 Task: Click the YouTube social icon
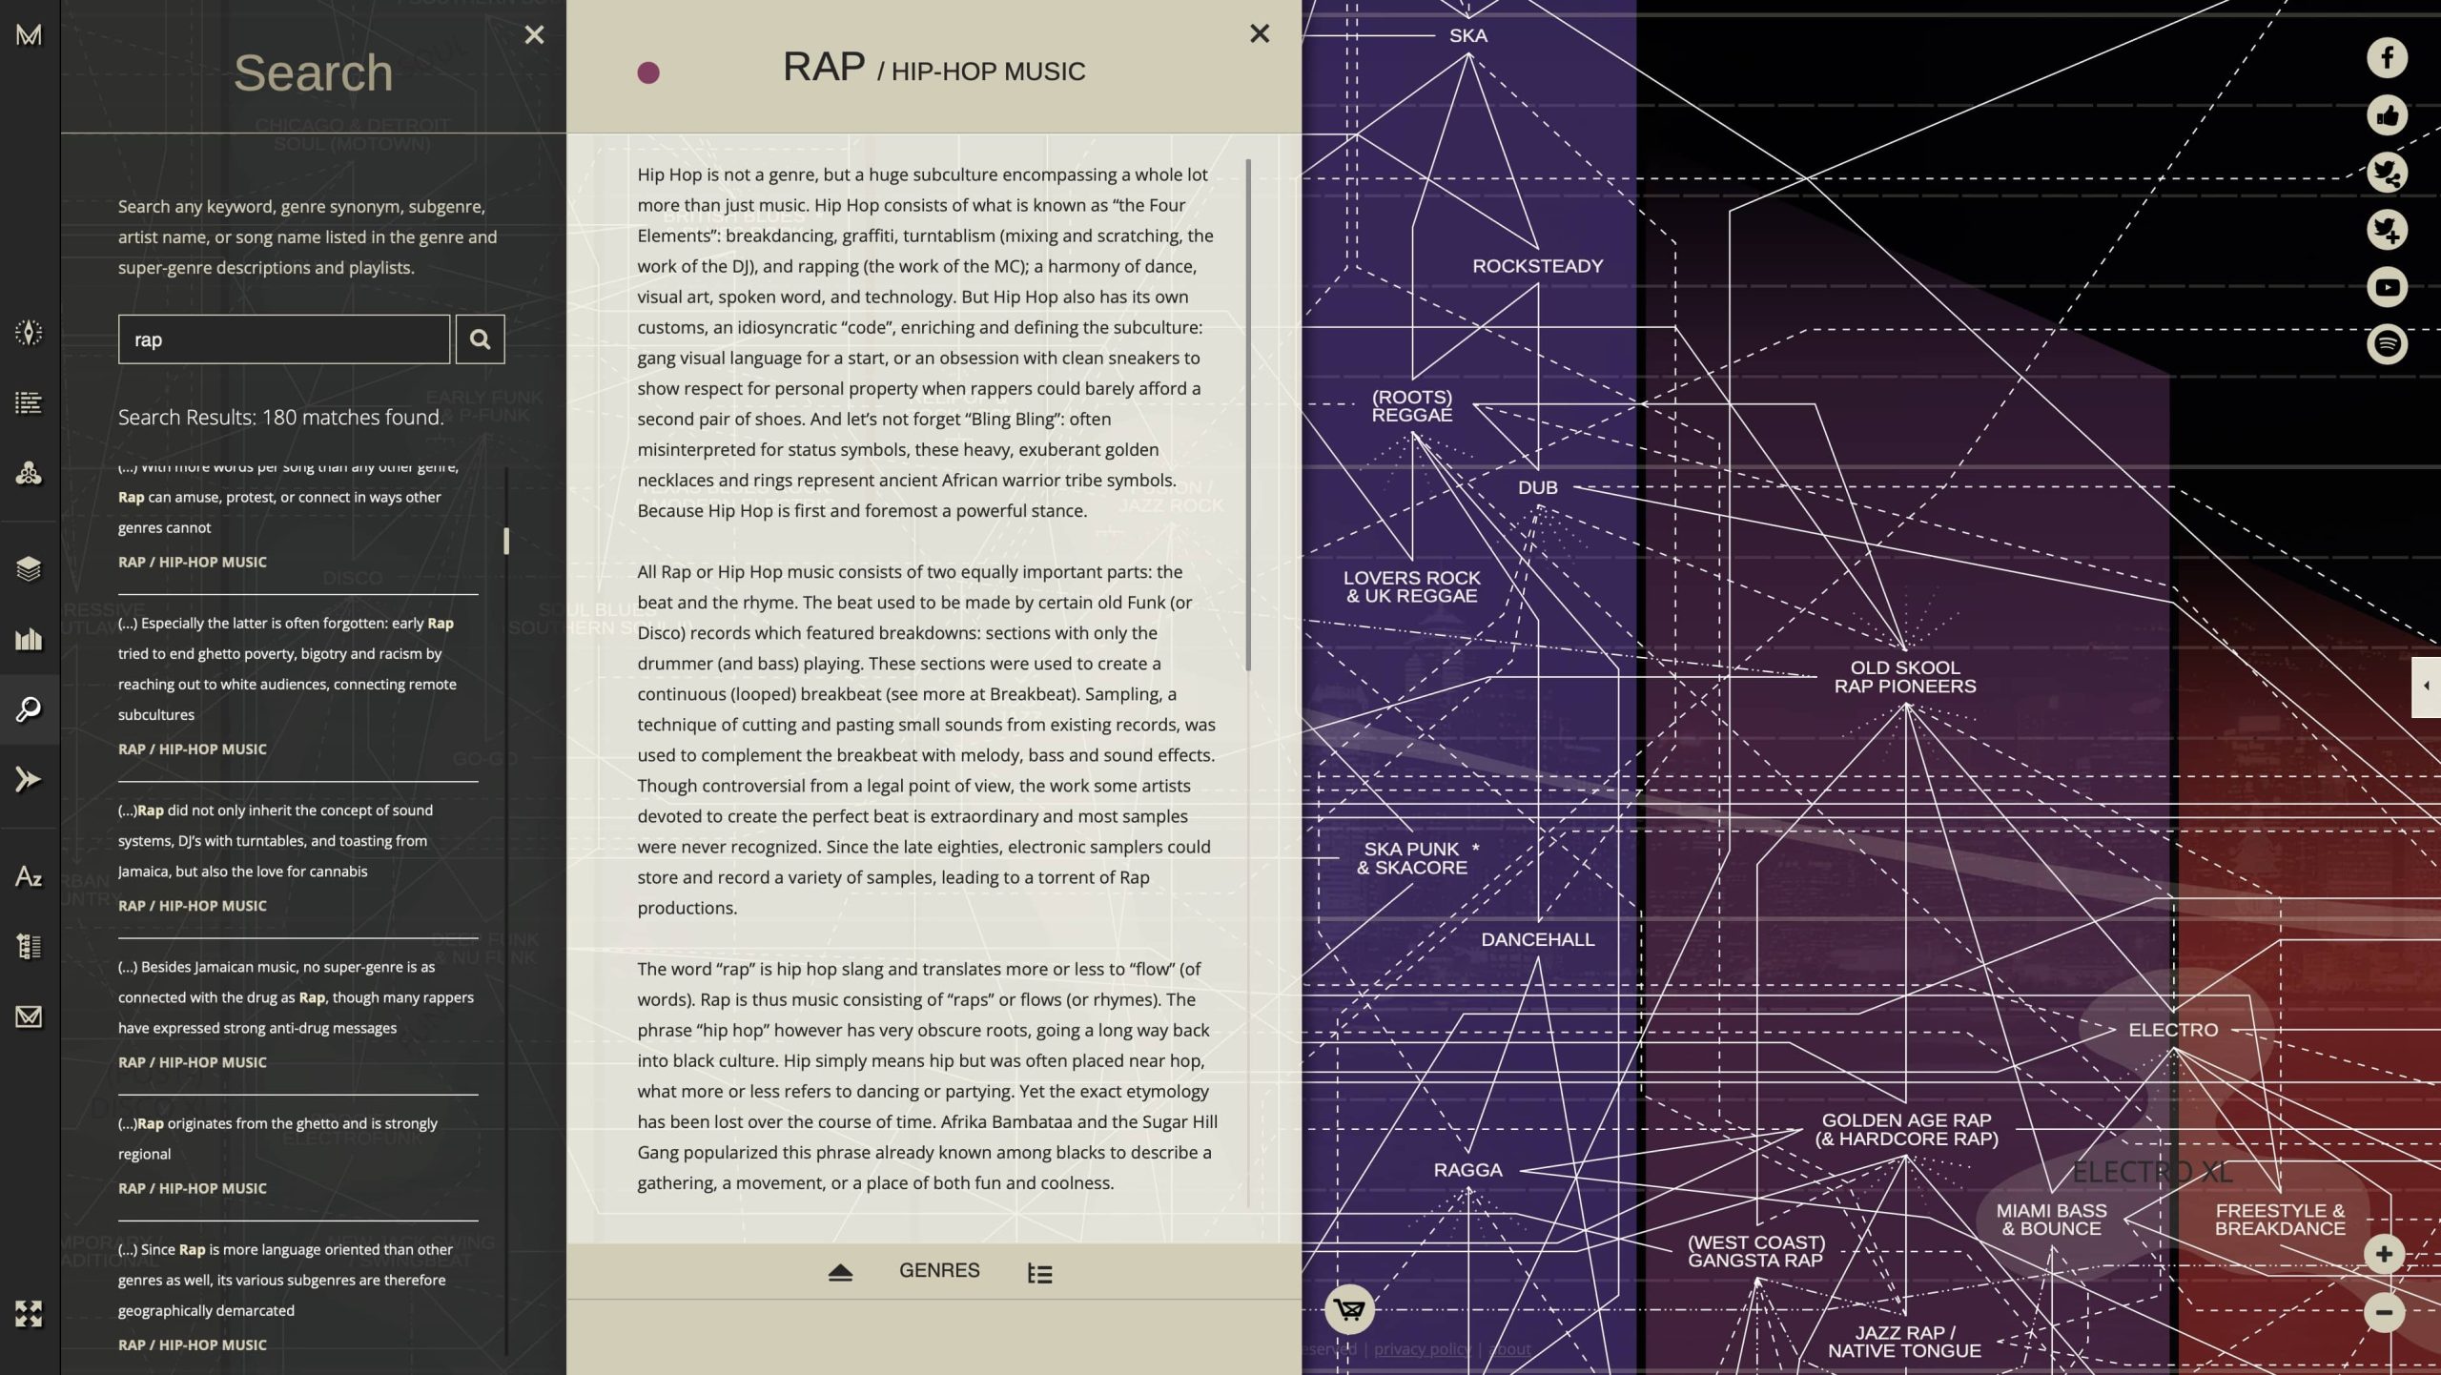click(x=2387, y=287)
